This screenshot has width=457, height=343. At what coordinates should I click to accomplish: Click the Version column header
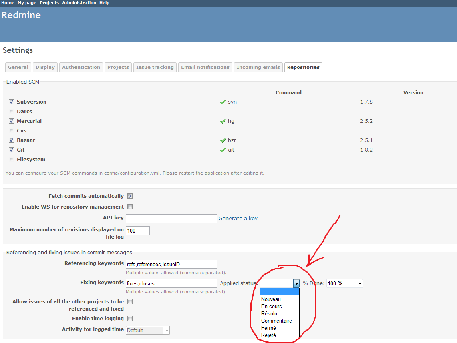tap(413, 92)
